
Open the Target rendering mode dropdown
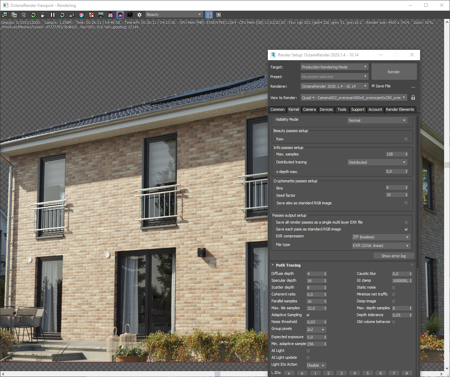pyautogui.click(x=334, y=67)
